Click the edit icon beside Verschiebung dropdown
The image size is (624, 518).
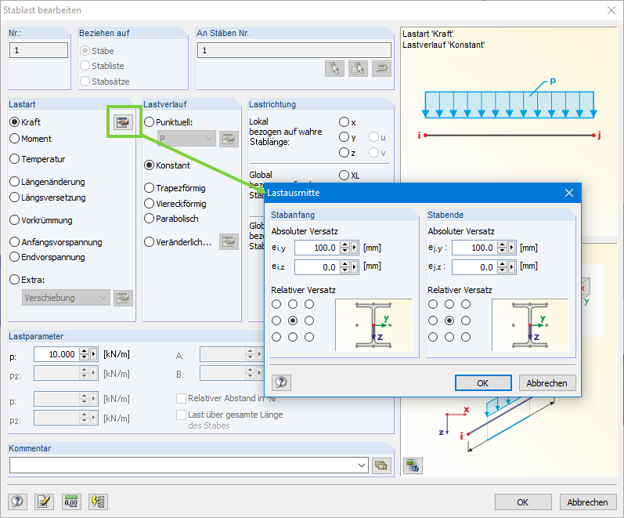pos(123,298)
